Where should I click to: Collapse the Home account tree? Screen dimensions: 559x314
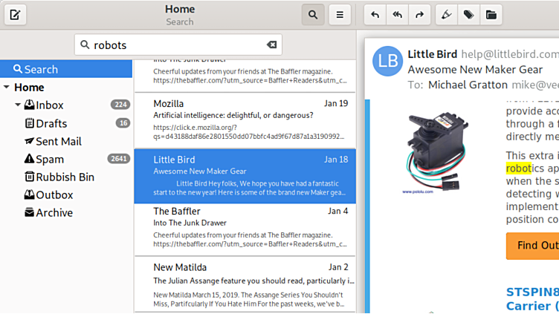pos(7,88)
